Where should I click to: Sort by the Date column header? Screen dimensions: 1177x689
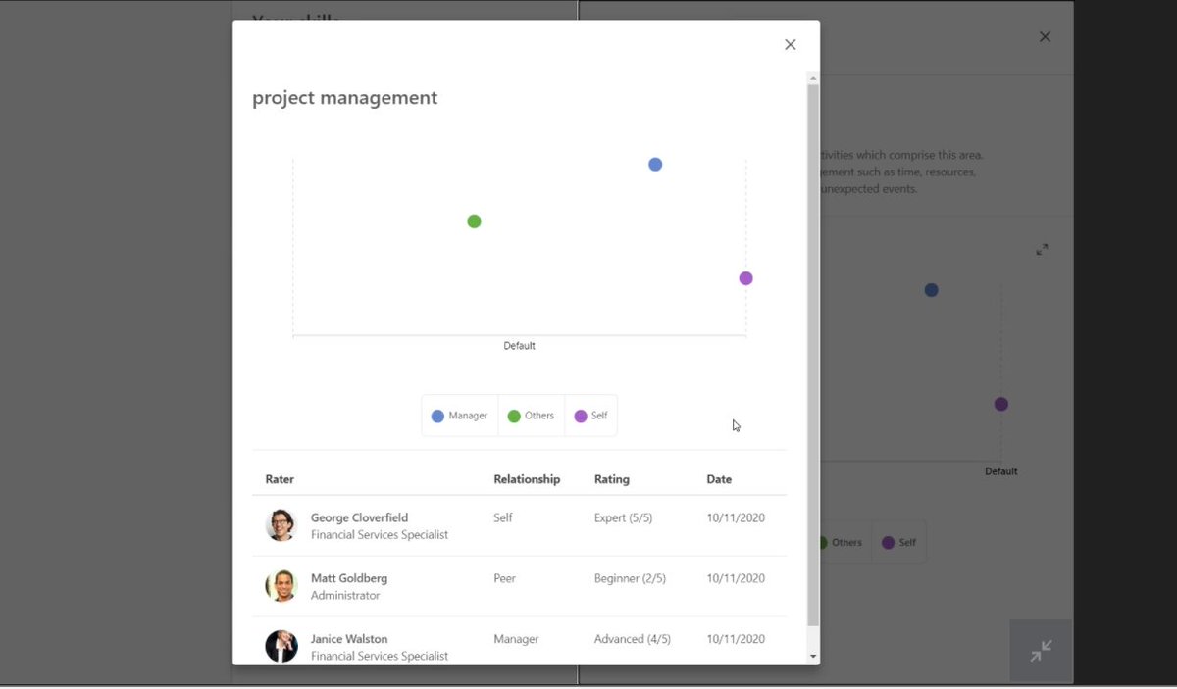click(x=719, y=479)
